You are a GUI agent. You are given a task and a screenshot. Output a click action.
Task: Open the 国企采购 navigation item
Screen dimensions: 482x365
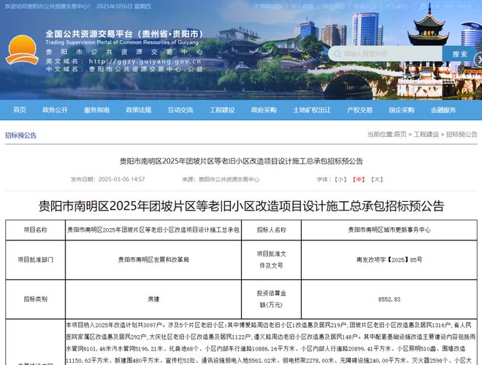coord(402,110)
